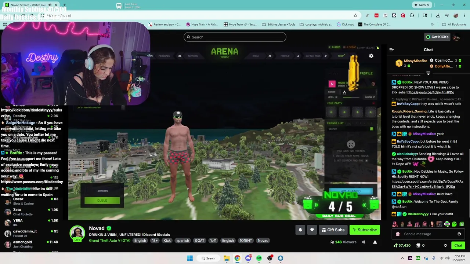Screen dimensions: 470x264
Task: Click the Gift Subs button
Action: point(333,230)
